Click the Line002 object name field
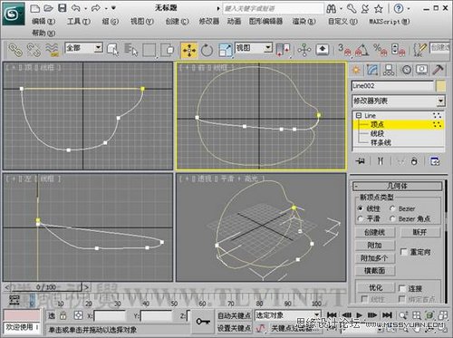The height and width of the screenshot is (338, 453). coord(392,86)
